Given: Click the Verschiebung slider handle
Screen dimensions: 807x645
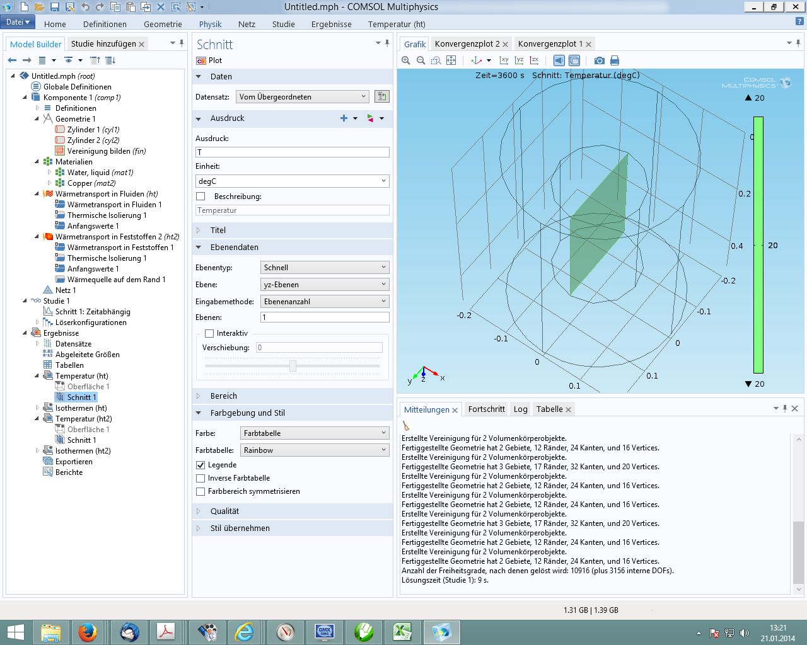Looking at the screenshot, I should coord(292,365).
